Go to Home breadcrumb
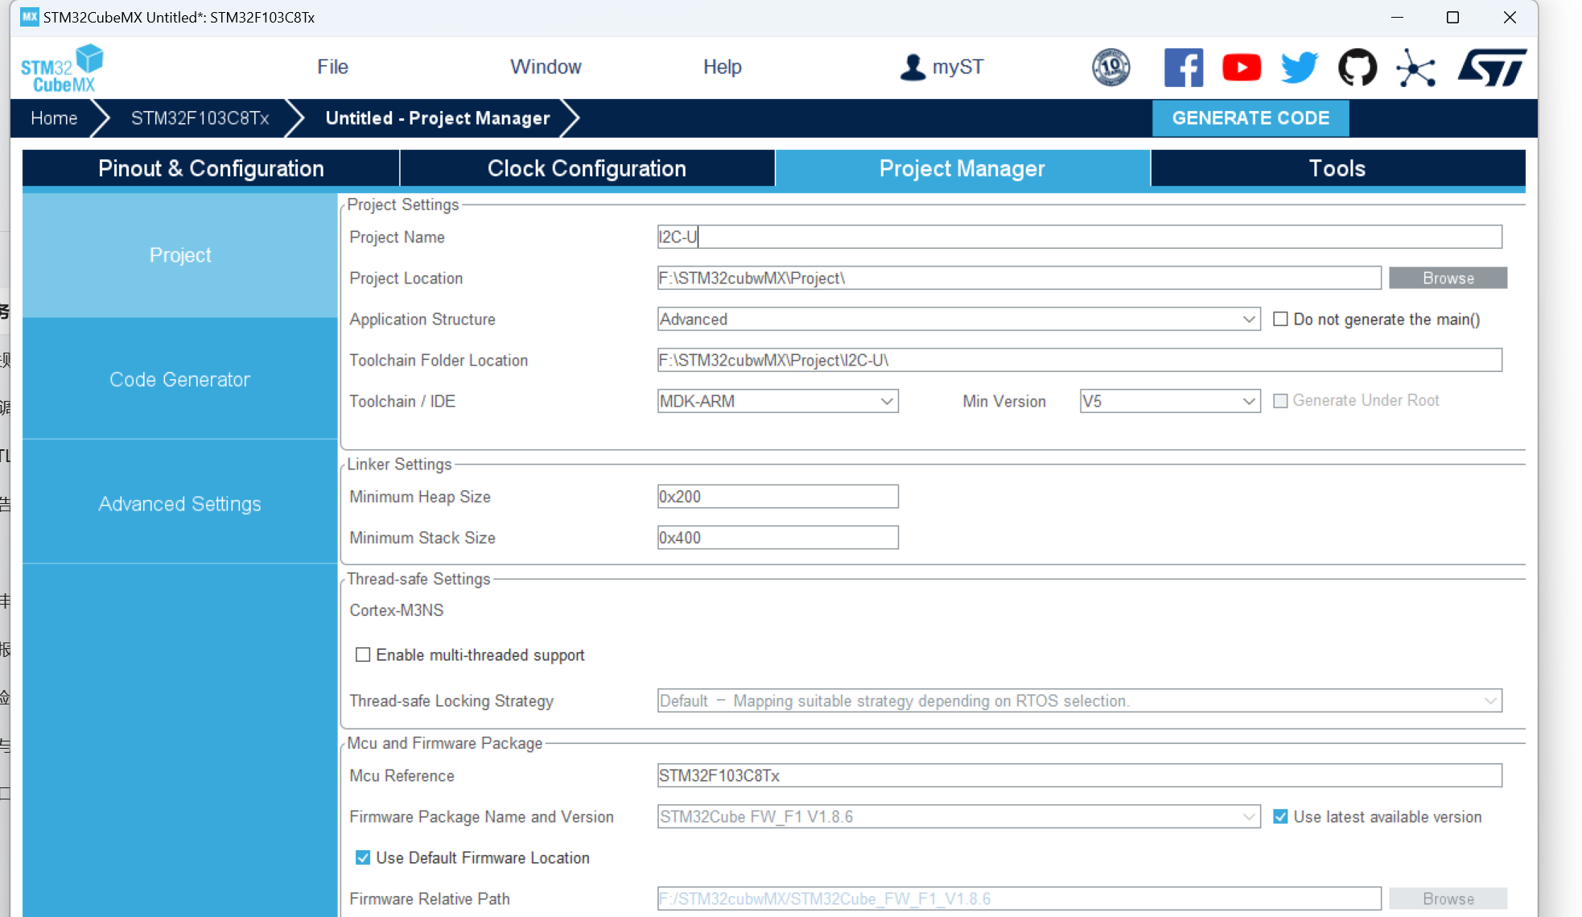Screen dimensions: 1582x917 (x=54, y=118)
